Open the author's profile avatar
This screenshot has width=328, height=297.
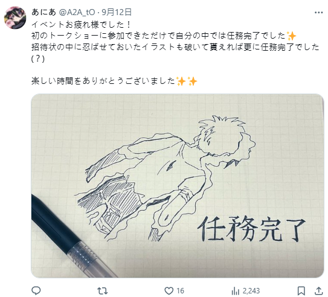pyautogui.click(x=15, y=18)
